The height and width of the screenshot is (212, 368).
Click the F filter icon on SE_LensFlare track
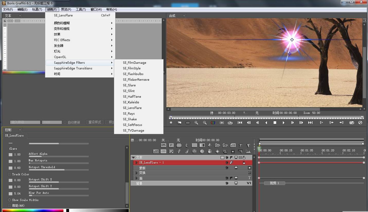click(x=231, y=163)
